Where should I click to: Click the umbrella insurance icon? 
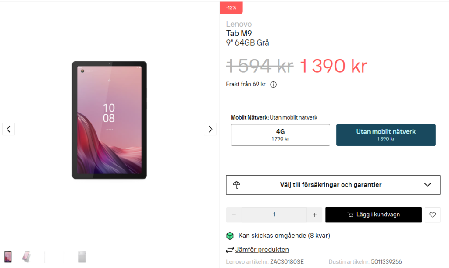coord(237,185)
